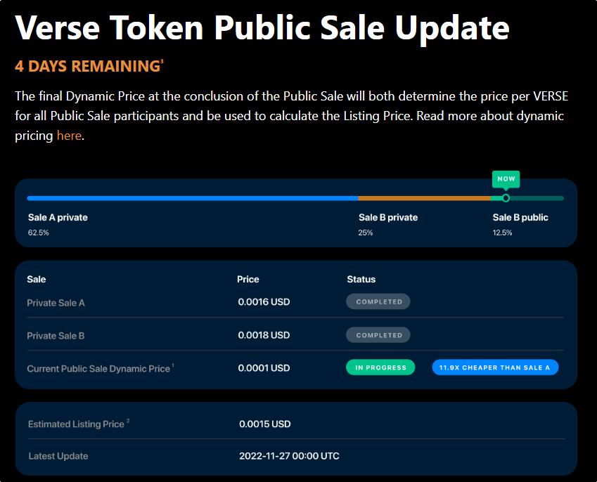Click footnote 2 beside Estimated Listing Price
Viewport: 597px width, 482px height.
(128, 421)
